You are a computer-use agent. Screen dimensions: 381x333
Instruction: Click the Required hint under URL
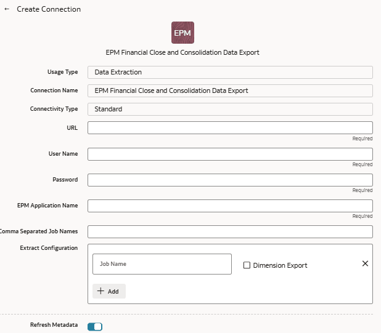click(x=363, y=138)
